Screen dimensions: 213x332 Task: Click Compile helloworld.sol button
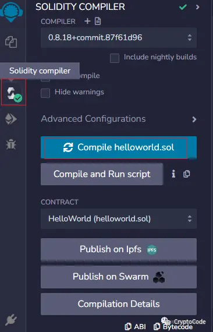[119, 147]
